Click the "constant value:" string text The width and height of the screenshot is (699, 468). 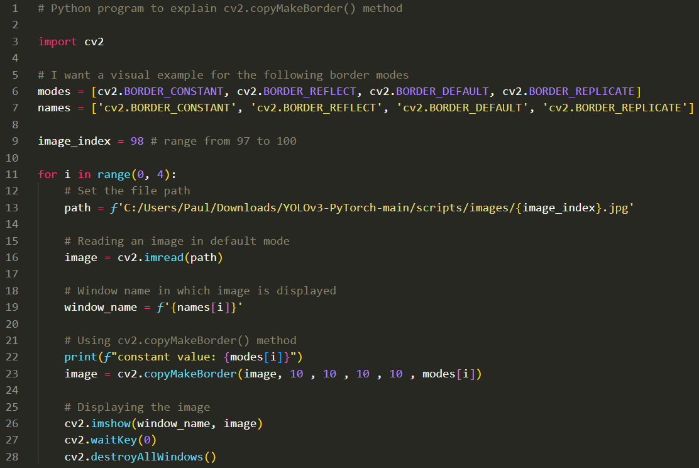tap(167, 357)
